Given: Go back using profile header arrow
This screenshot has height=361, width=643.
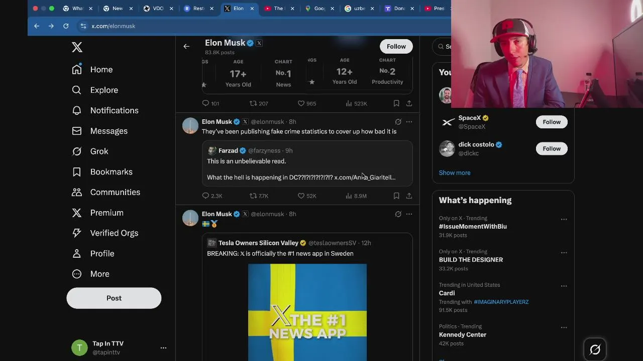Looking at the screenshot, I should (x=186, y=46).
